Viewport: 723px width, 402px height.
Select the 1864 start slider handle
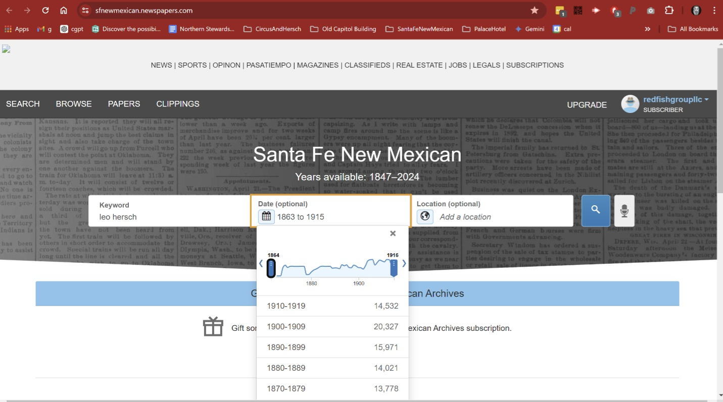tap(271, 268)
